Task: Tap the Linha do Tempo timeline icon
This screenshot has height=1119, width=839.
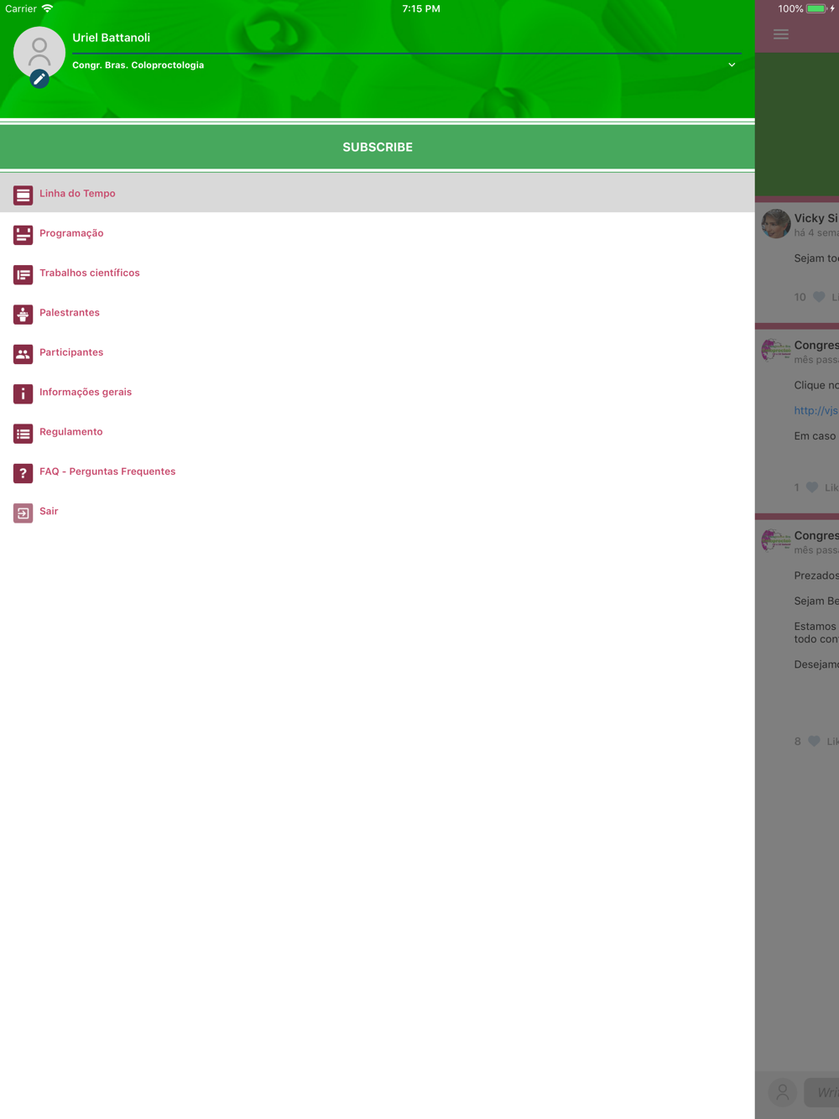Action: click(23, 195)
